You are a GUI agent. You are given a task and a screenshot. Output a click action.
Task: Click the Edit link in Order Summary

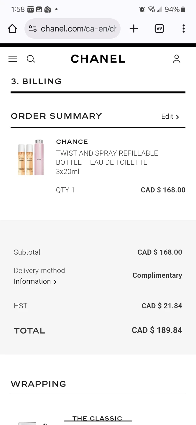pyautogui.click(x=167, y=117)
